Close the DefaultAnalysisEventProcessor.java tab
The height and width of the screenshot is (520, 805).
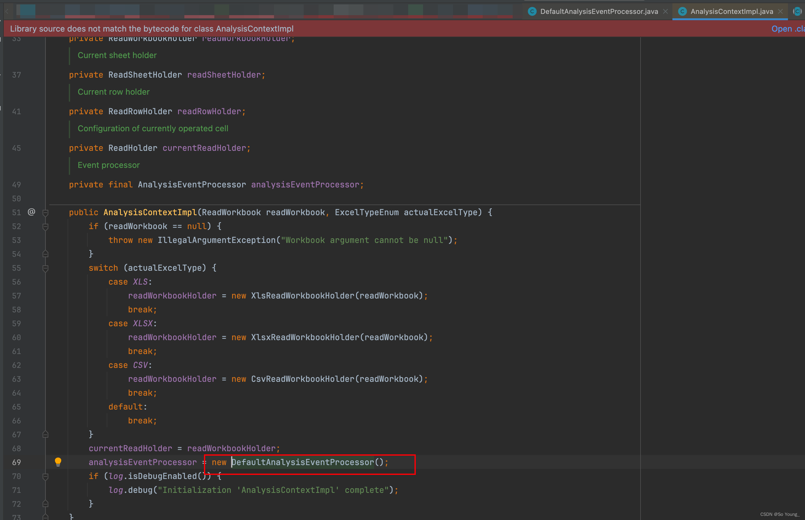coord(665,11)
